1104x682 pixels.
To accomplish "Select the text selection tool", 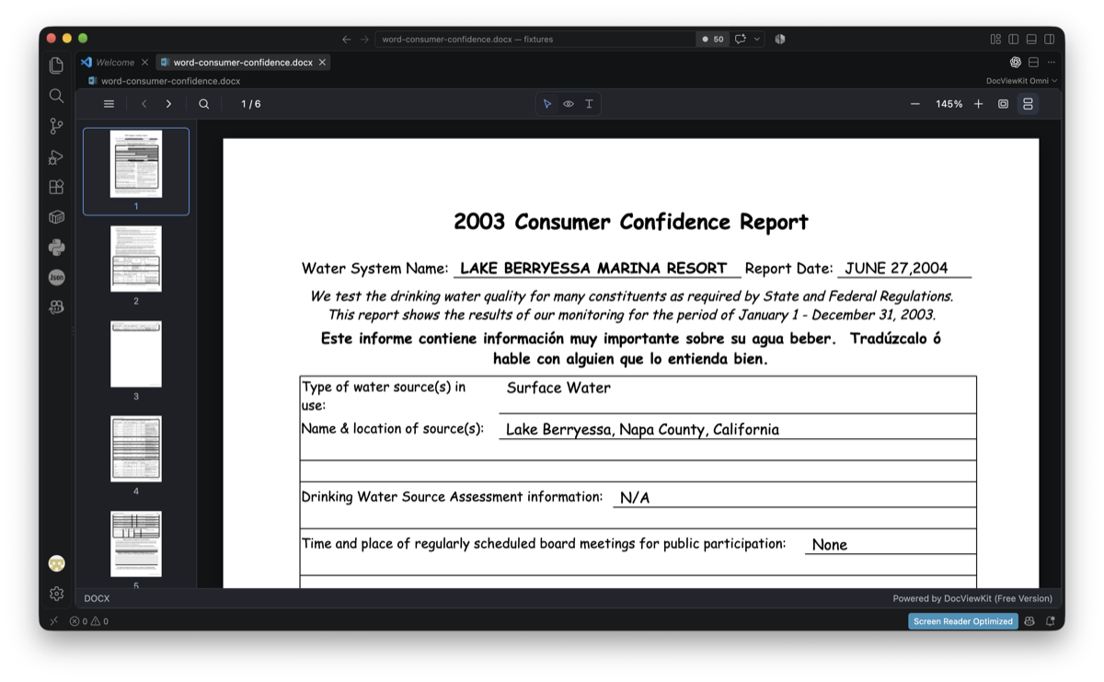I will coord(589,104).
